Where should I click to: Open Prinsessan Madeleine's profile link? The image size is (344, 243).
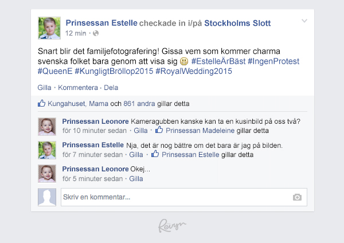(200, 131)
